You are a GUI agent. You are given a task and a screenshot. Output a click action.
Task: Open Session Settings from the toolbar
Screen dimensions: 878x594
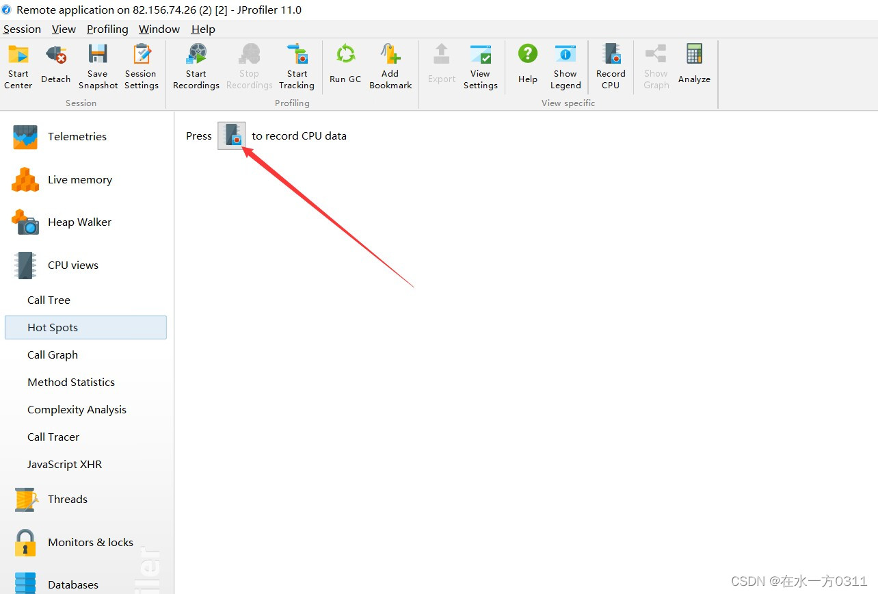tap(142, 66)
